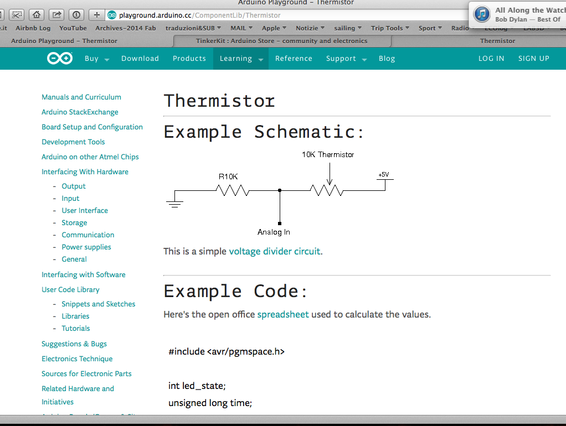Open Electronics Technique sidebar link
Viewport: 566px width, 426px height.
tap(77, 359)
